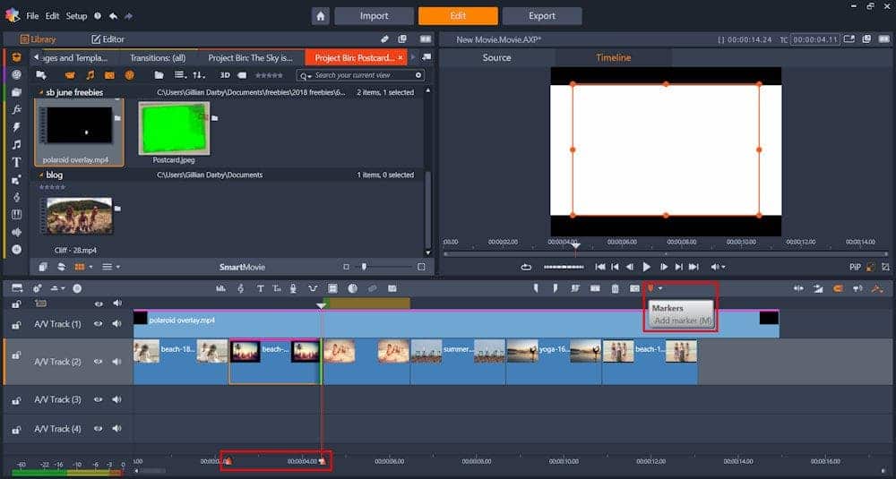Click the home icon button
This screenshot has width=896, height=479.
321,16
